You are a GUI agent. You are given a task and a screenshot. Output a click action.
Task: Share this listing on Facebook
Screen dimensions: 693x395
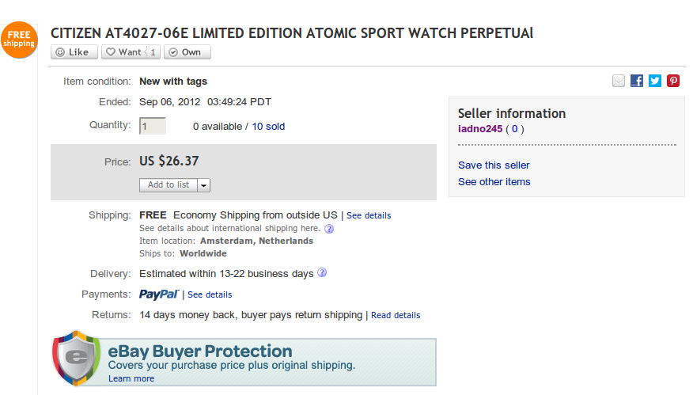coord(637,81)
